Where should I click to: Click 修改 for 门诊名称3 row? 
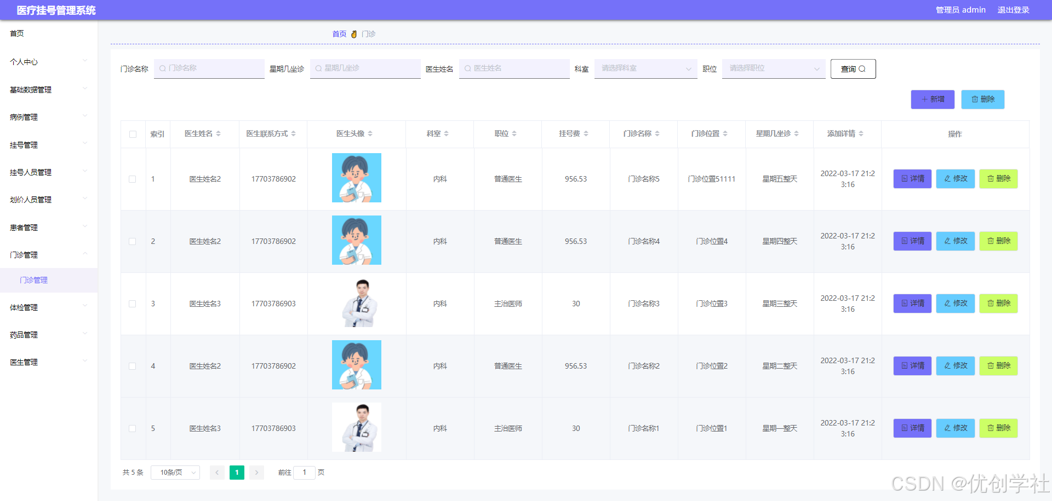pos(956,304)
